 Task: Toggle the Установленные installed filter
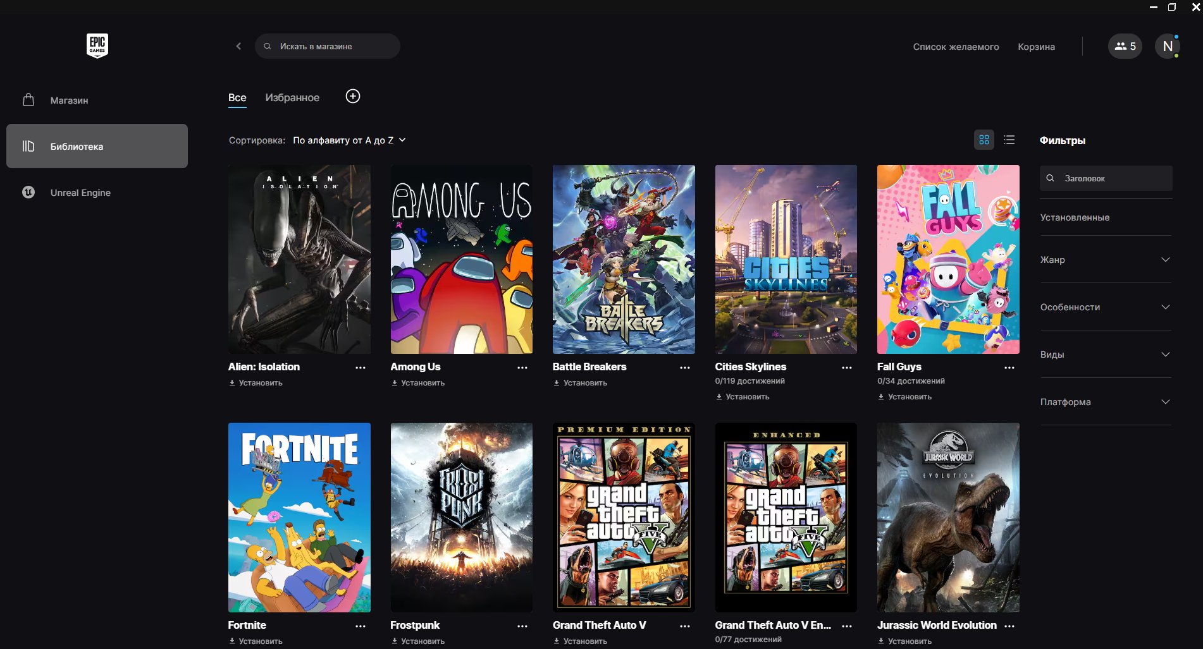point(1075,217)
